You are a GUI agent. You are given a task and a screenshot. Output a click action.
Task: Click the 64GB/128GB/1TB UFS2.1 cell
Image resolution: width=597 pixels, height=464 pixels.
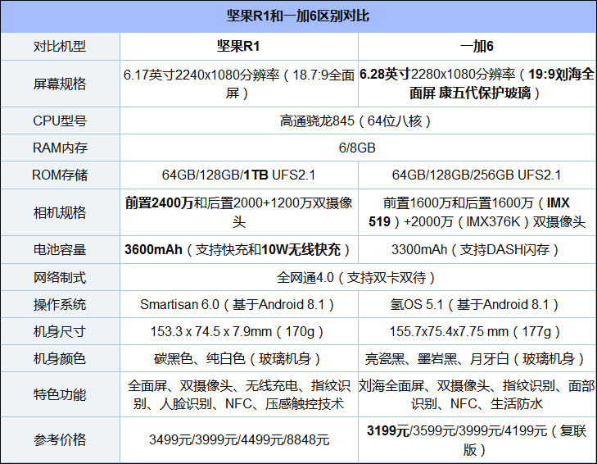coord(239,175)
